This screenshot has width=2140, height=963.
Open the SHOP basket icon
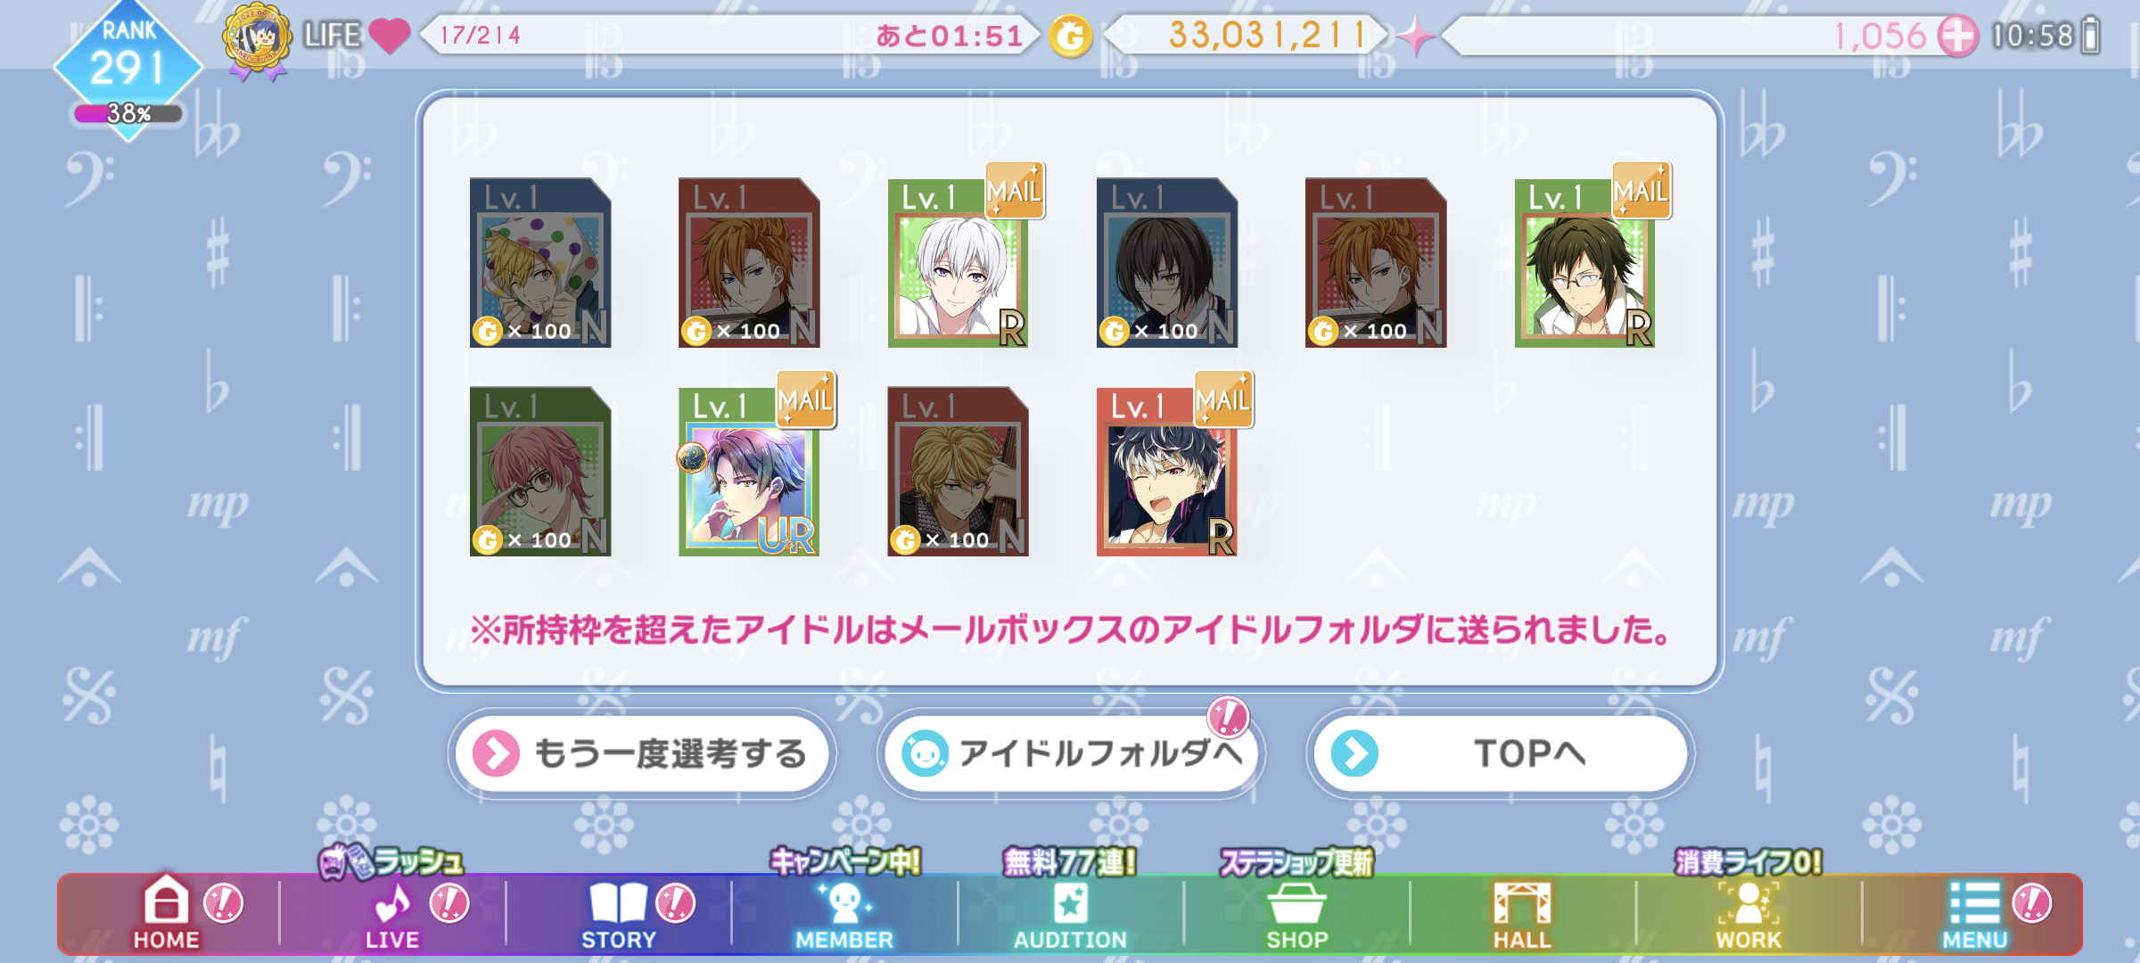pos(1296,914)
